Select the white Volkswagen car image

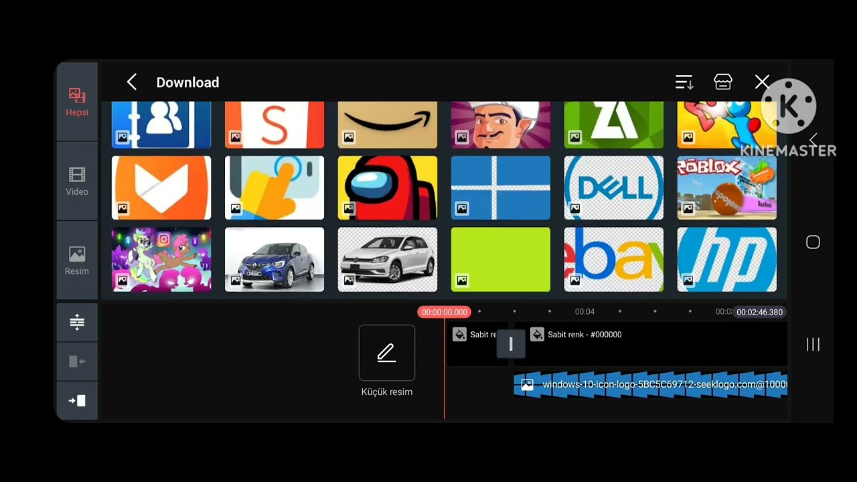[388, 260]
